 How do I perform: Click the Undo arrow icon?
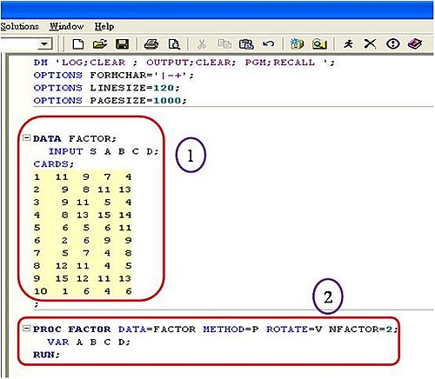[268, 44]
